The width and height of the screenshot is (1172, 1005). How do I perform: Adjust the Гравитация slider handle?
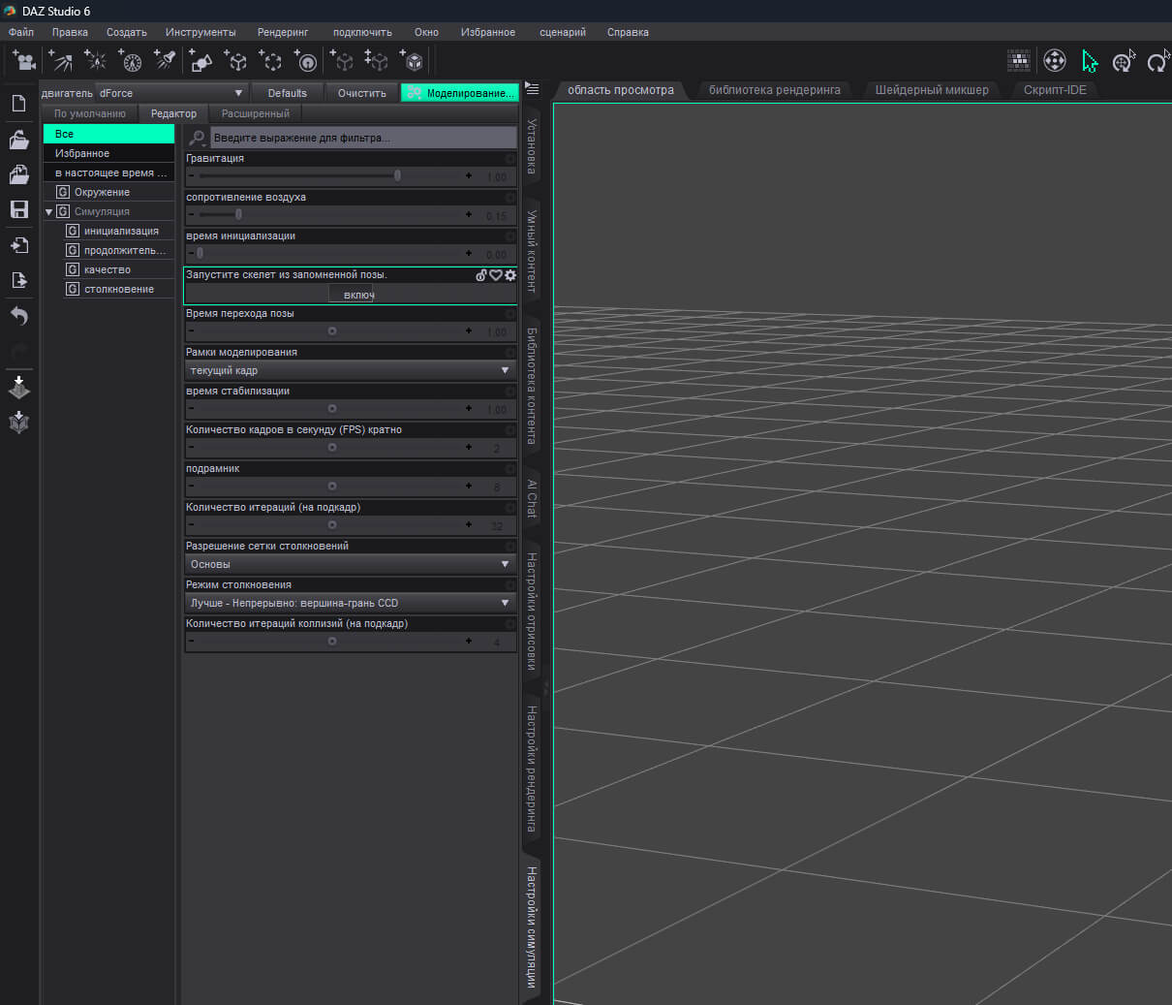point(397,175)
